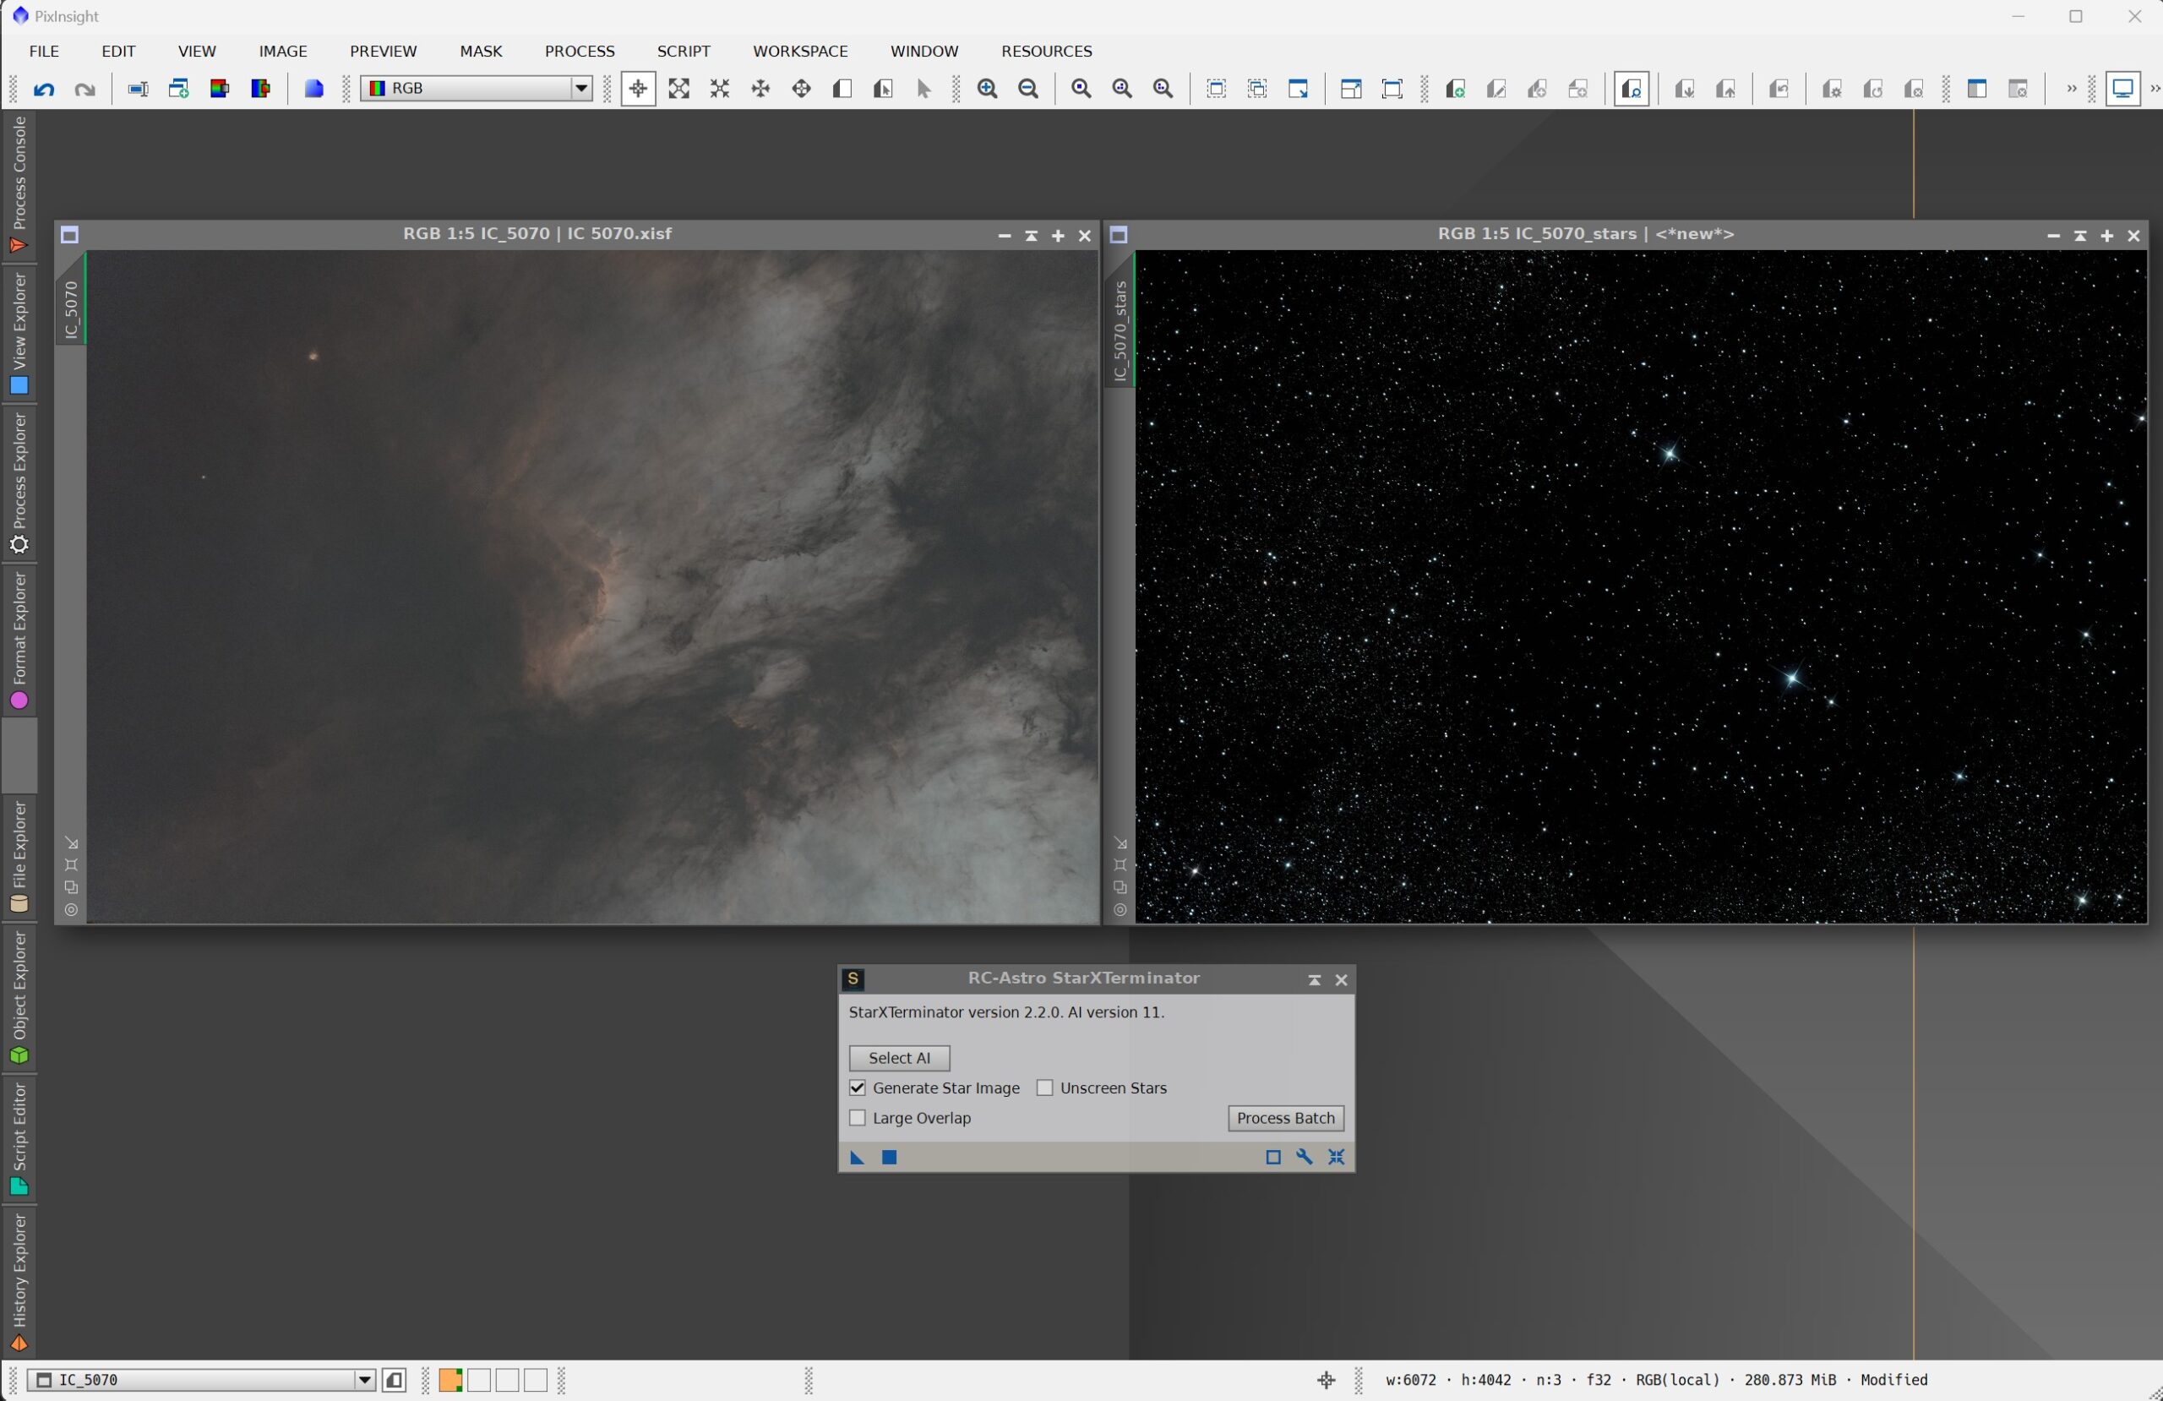
Task: Select the third workspace square
Action: 507,1380
